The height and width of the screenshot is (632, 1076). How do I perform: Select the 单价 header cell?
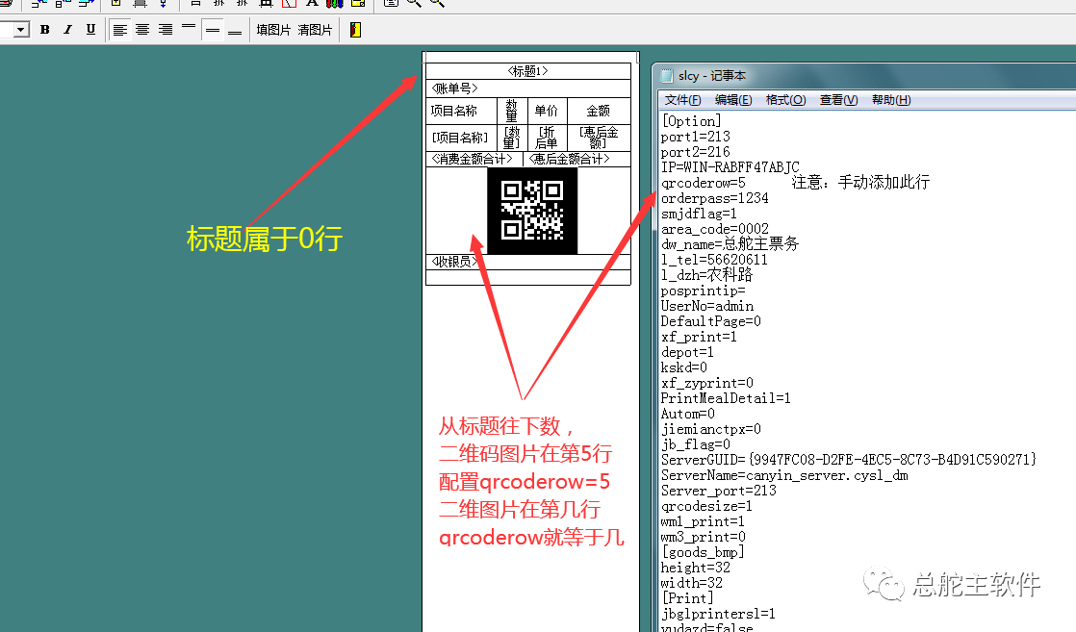point(547,111)
